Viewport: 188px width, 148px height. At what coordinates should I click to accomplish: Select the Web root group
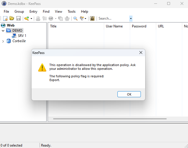click(11, 25)
